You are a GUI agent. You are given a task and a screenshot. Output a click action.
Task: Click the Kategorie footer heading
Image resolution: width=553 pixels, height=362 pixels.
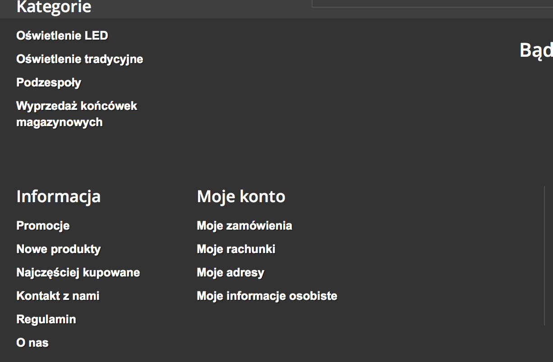tap(54, 7)
